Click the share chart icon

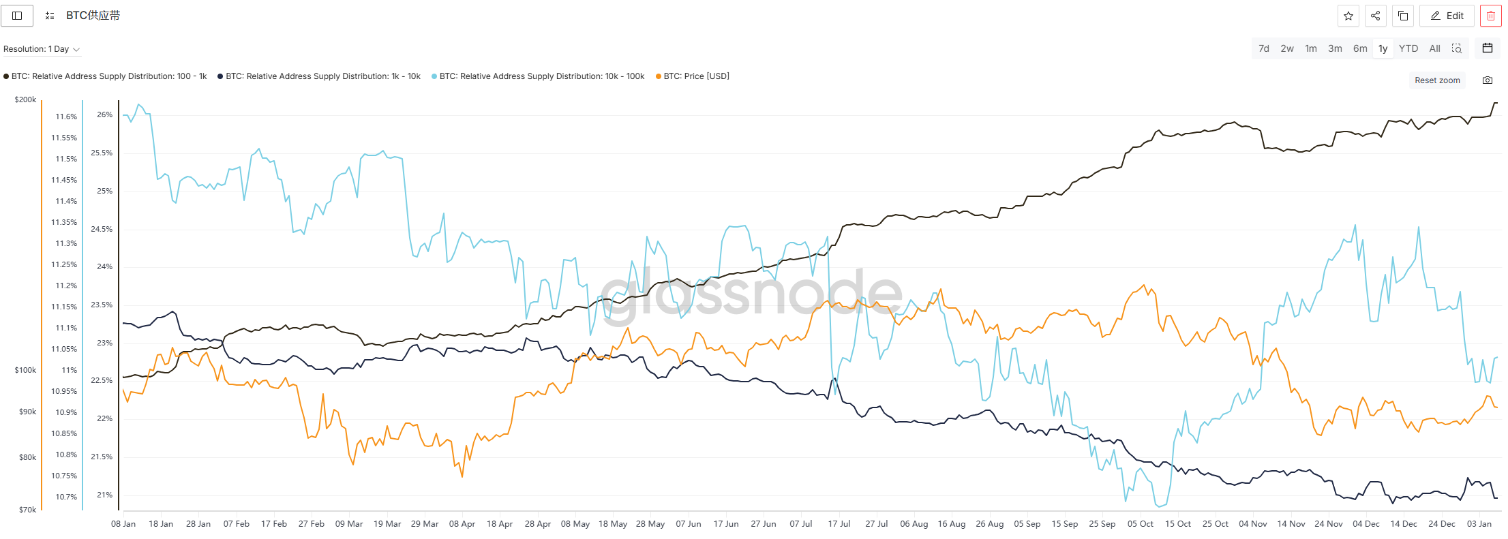(x=1375, y=16)
